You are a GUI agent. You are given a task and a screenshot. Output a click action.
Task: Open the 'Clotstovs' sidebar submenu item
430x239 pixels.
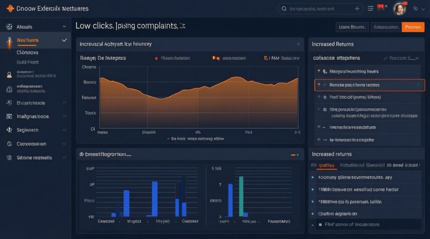coord(27,53)
